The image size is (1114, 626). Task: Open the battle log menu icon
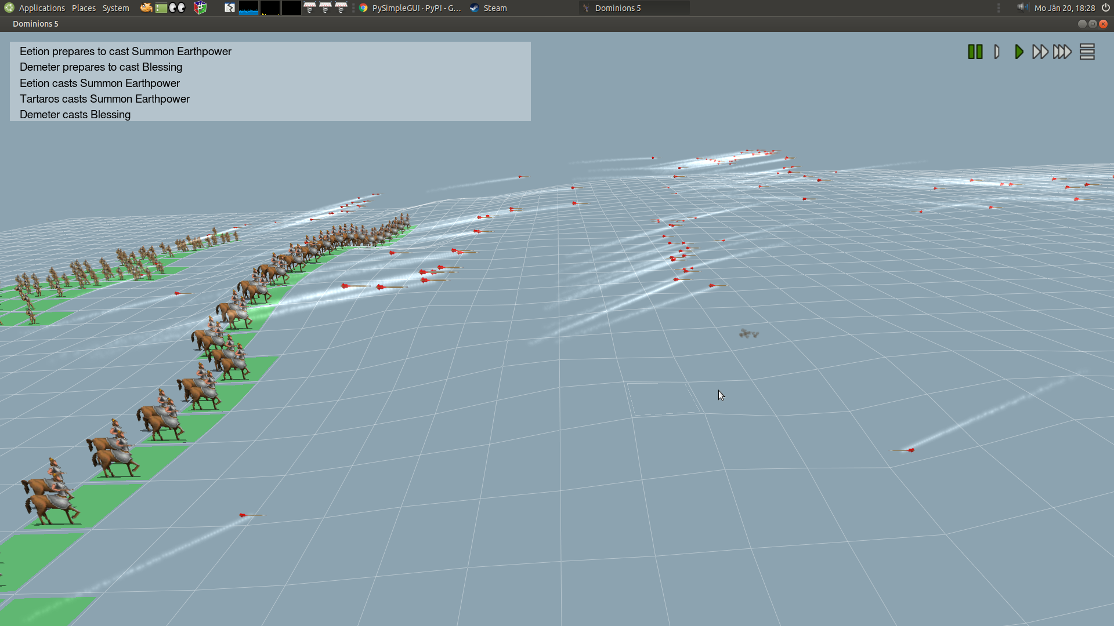1087,52
